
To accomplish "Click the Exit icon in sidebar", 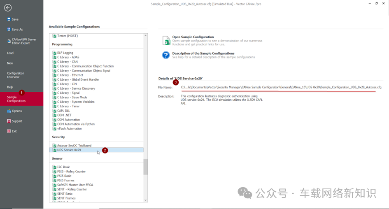I will (x=9, y=131).
